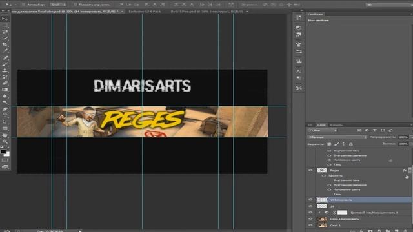Lock layer position icon

pyautogui.click(x=343, y=144)
